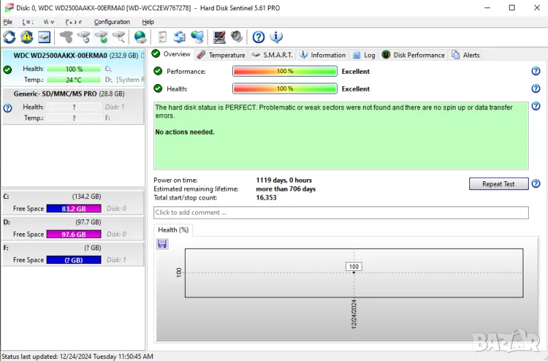The width and height of the screenshot is (548, 361).
Task: Click the networked monitors toolbar icon
Action: [x=197, y=37]
